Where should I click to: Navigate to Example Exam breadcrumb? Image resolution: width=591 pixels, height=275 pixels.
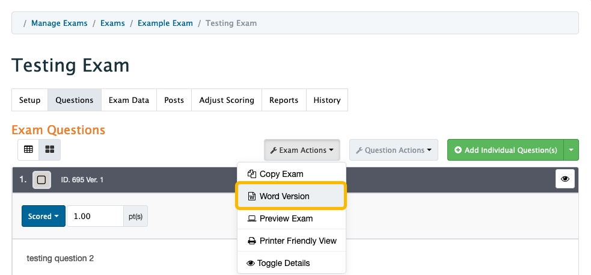165,23
